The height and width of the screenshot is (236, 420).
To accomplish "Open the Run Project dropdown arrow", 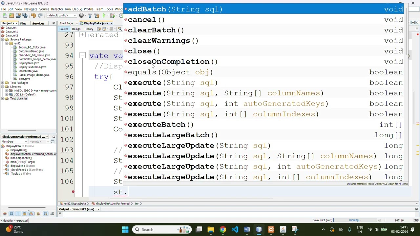I will pyautogui.click(x=108, y=15).
